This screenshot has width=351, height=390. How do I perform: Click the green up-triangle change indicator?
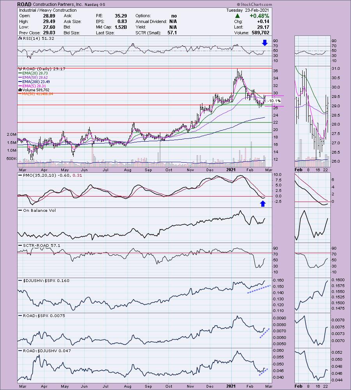click(x=238, y=16)
